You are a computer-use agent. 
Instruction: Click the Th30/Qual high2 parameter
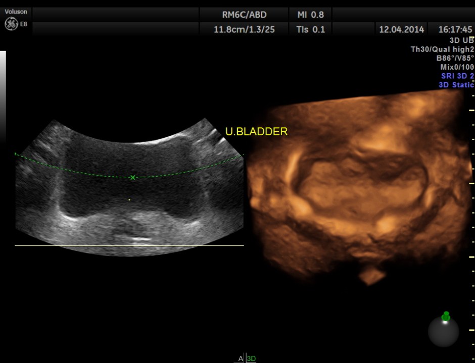[442, 49]
